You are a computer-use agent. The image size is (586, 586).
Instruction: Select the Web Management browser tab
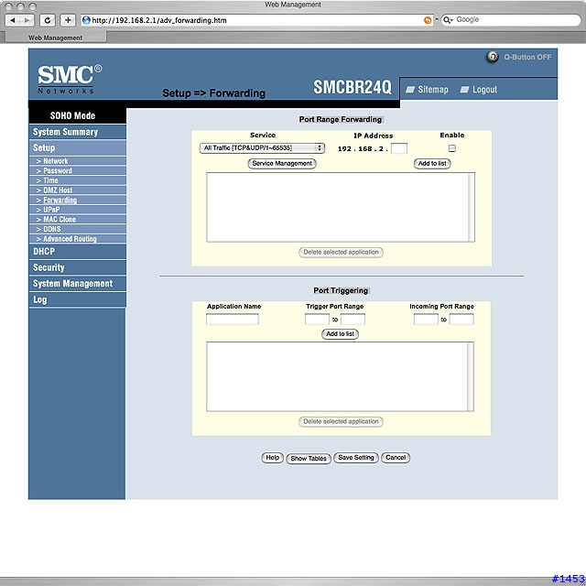tap(55, 38)
